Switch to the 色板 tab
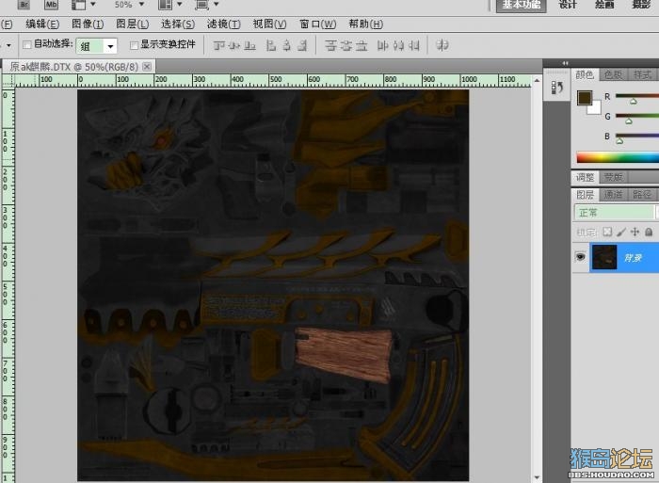The width and height of the screenshot is (659, 483). pyautogui.click(x=613, y=74)
